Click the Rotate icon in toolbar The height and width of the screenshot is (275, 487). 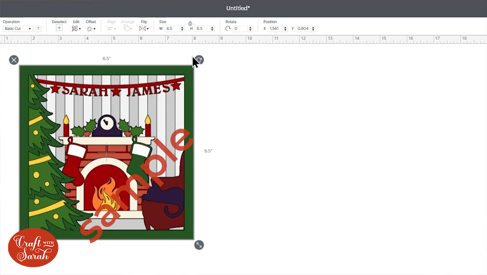click(228, 28)
